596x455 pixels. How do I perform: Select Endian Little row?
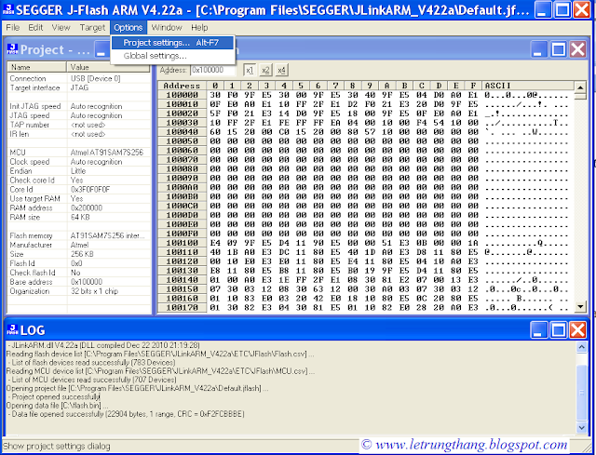(x=78, y=171)
